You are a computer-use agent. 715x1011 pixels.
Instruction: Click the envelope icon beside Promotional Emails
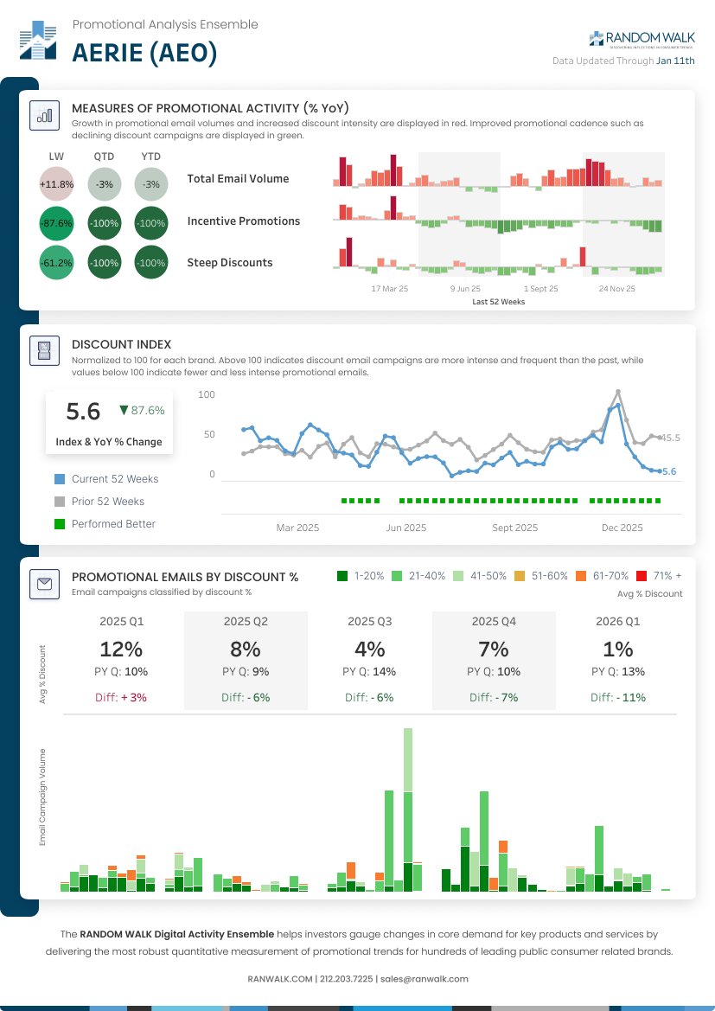(x=44, y=584)
